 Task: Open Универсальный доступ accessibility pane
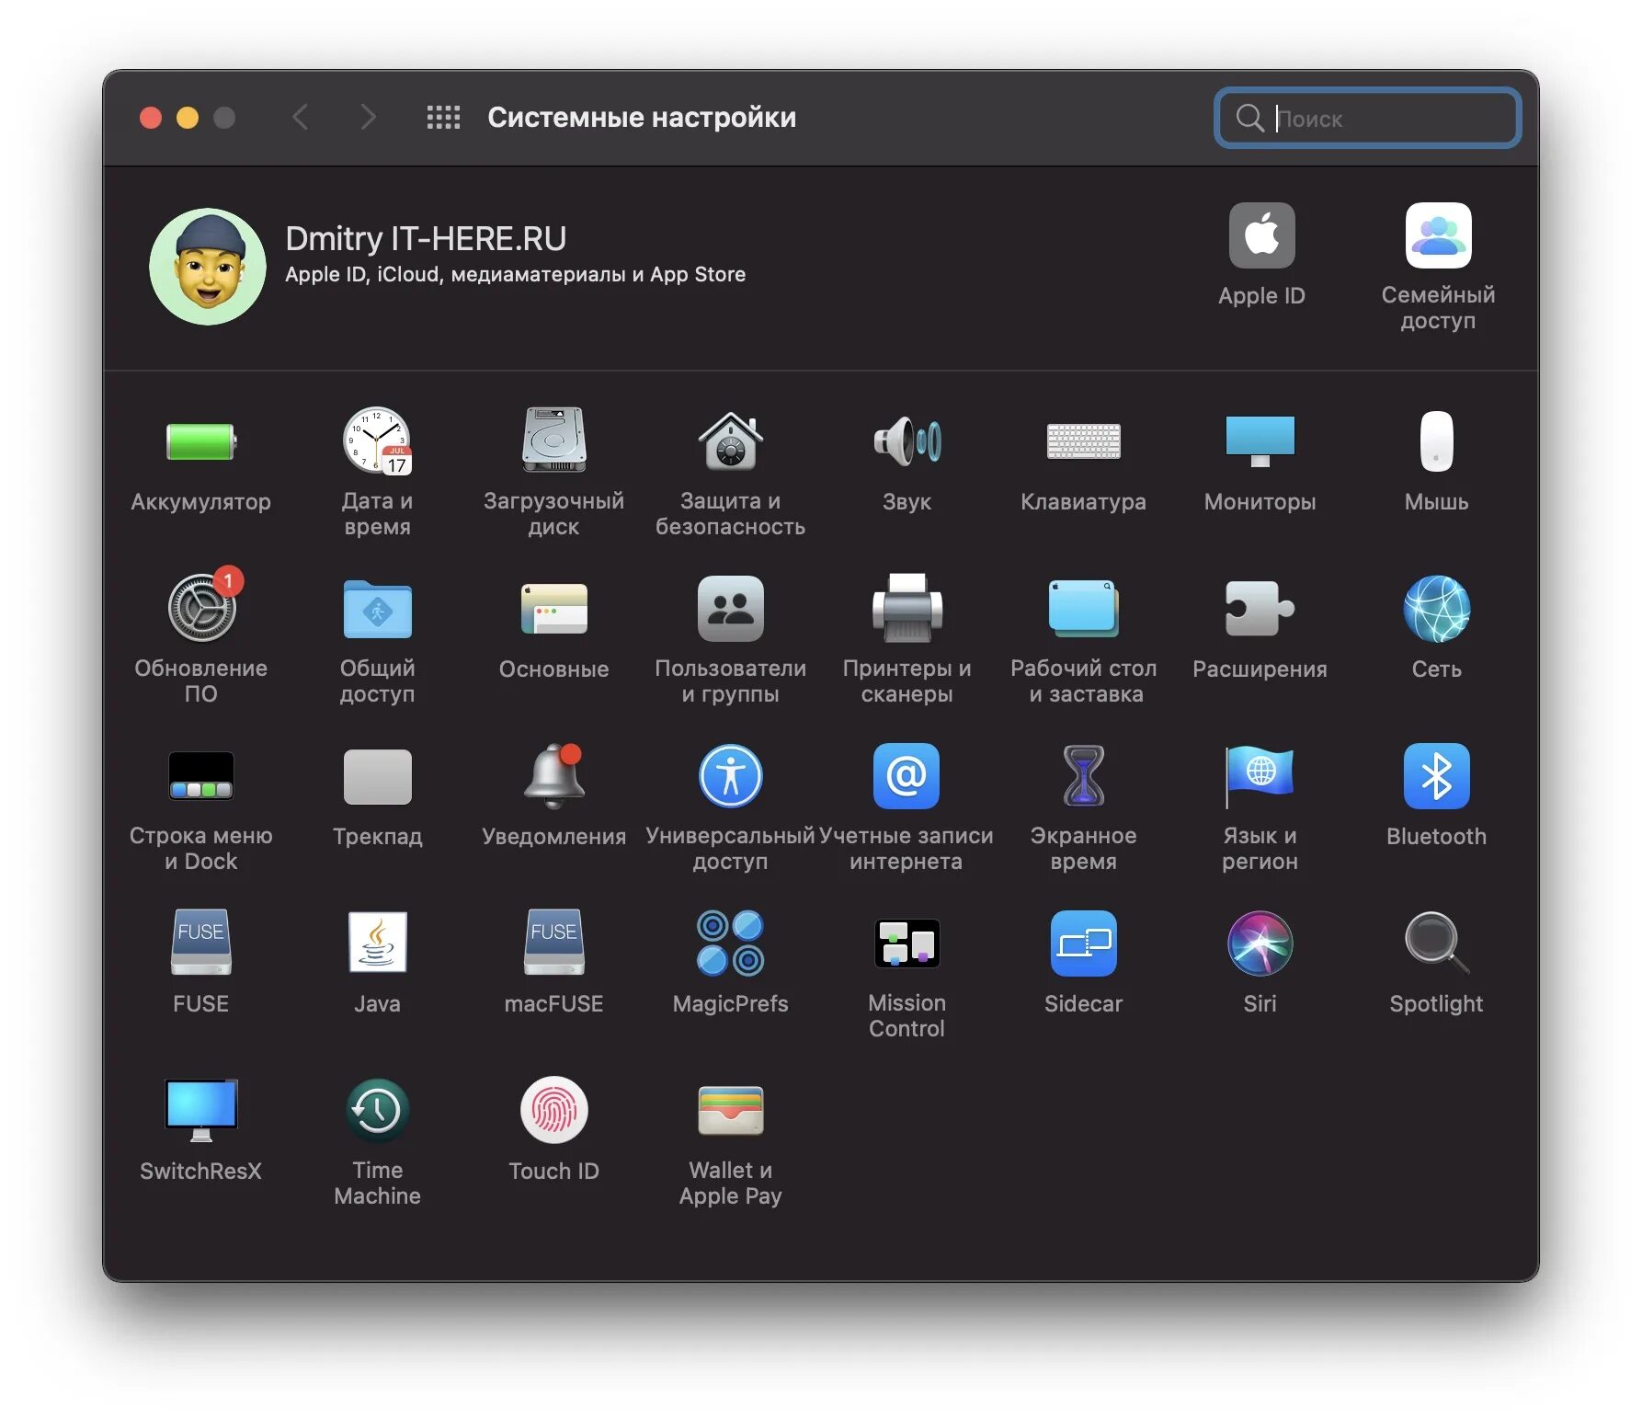coord(730,776)
